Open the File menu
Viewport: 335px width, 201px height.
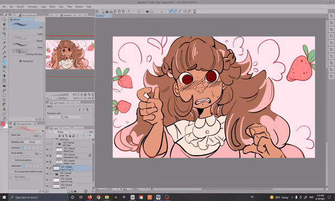4,7
